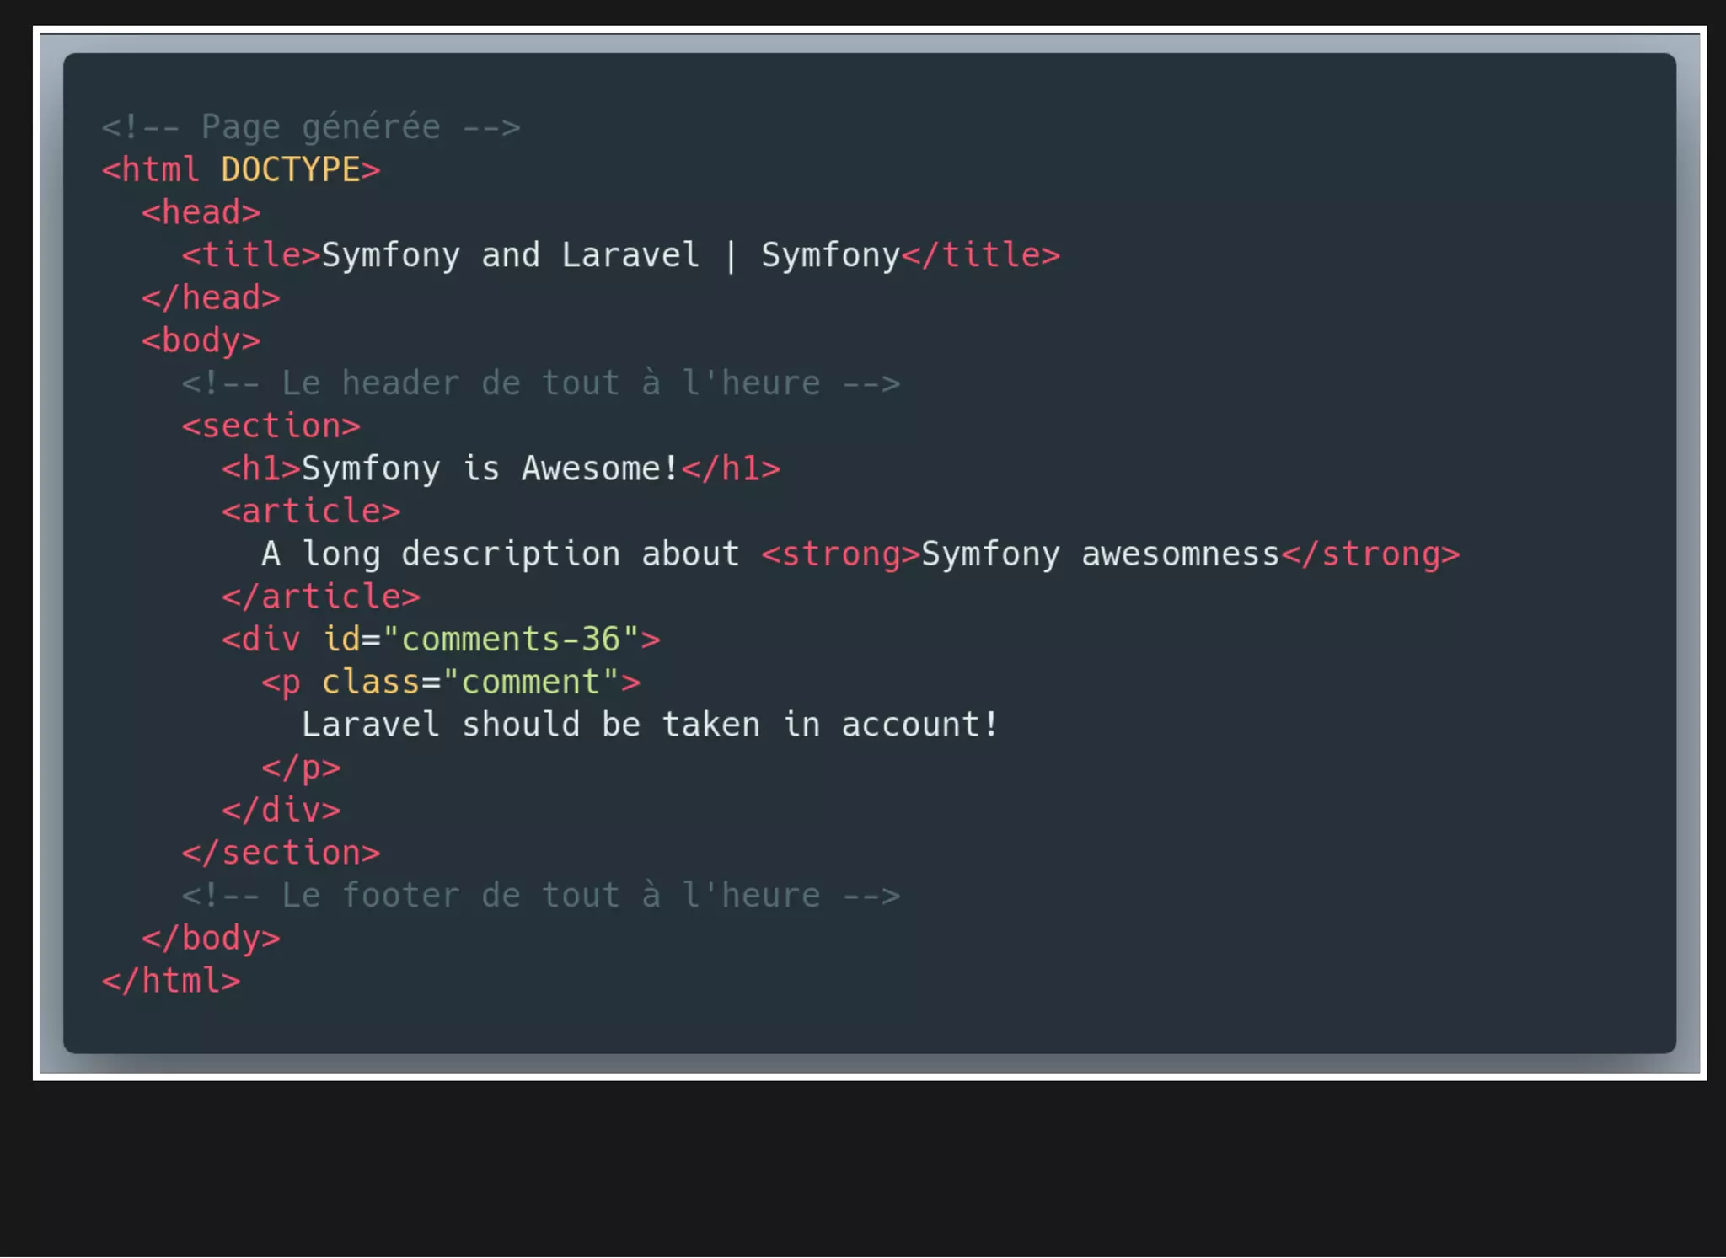Click the closing "</section>" tag
Screen dimensions: 1726x1258
click(x=281, y=853)
